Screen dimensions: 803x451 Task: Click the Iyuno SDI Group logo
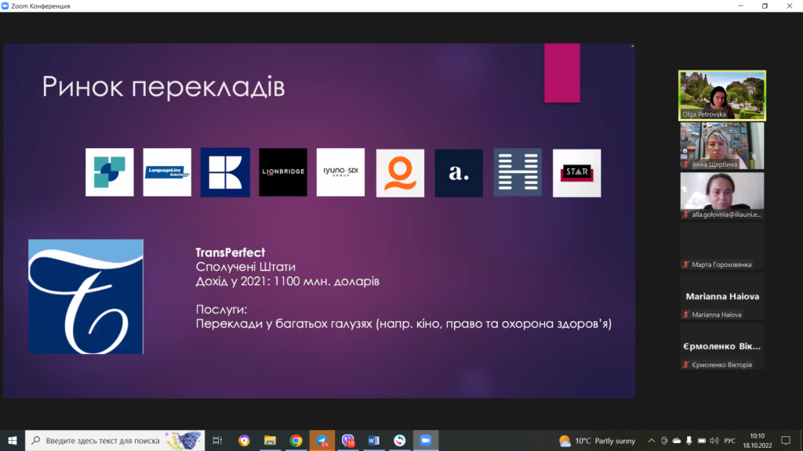click(x=340, y=172)
